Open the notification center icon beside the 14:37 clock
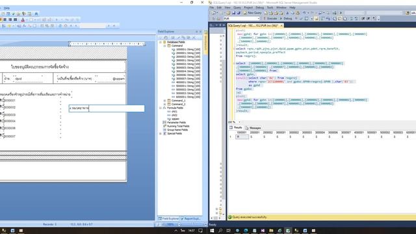Image resolution: width=416 pixels, height=234 pixels. click(x=201, y=231)
